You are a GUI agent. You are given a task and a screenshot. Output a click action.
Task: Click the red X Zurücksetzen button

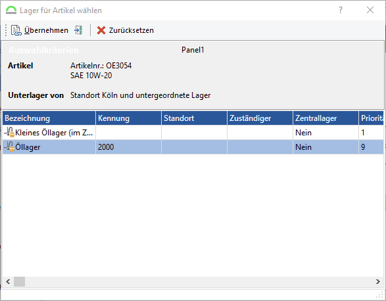[126, 30]
